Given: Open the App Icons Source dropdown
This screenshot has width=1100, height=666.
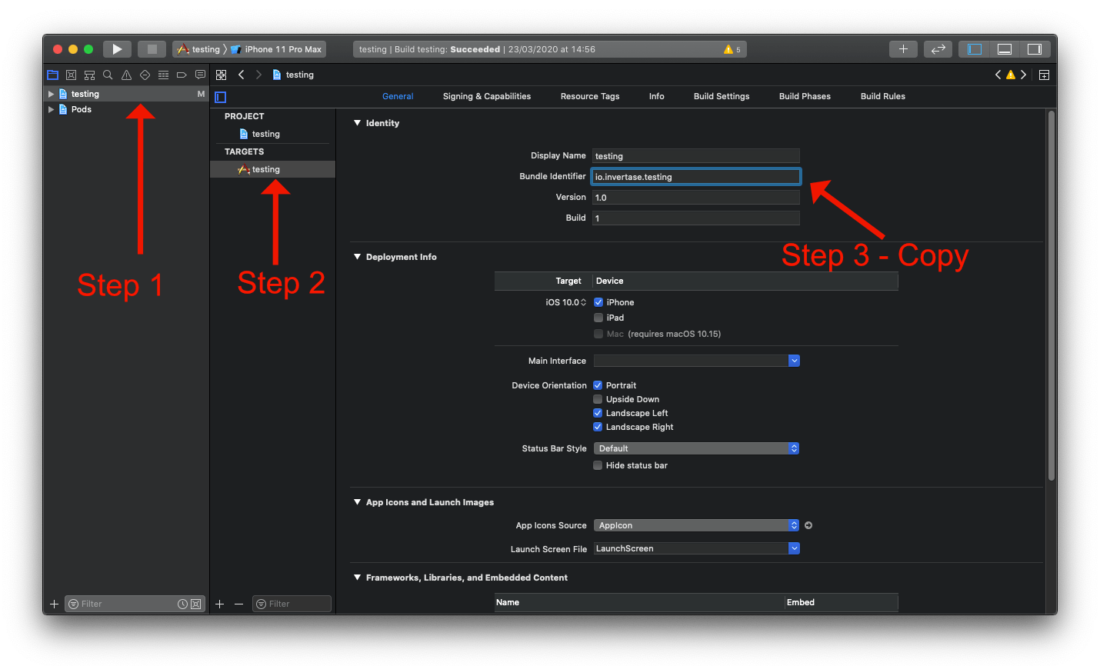Looking at the screenshot, I should tap(696, 525).
